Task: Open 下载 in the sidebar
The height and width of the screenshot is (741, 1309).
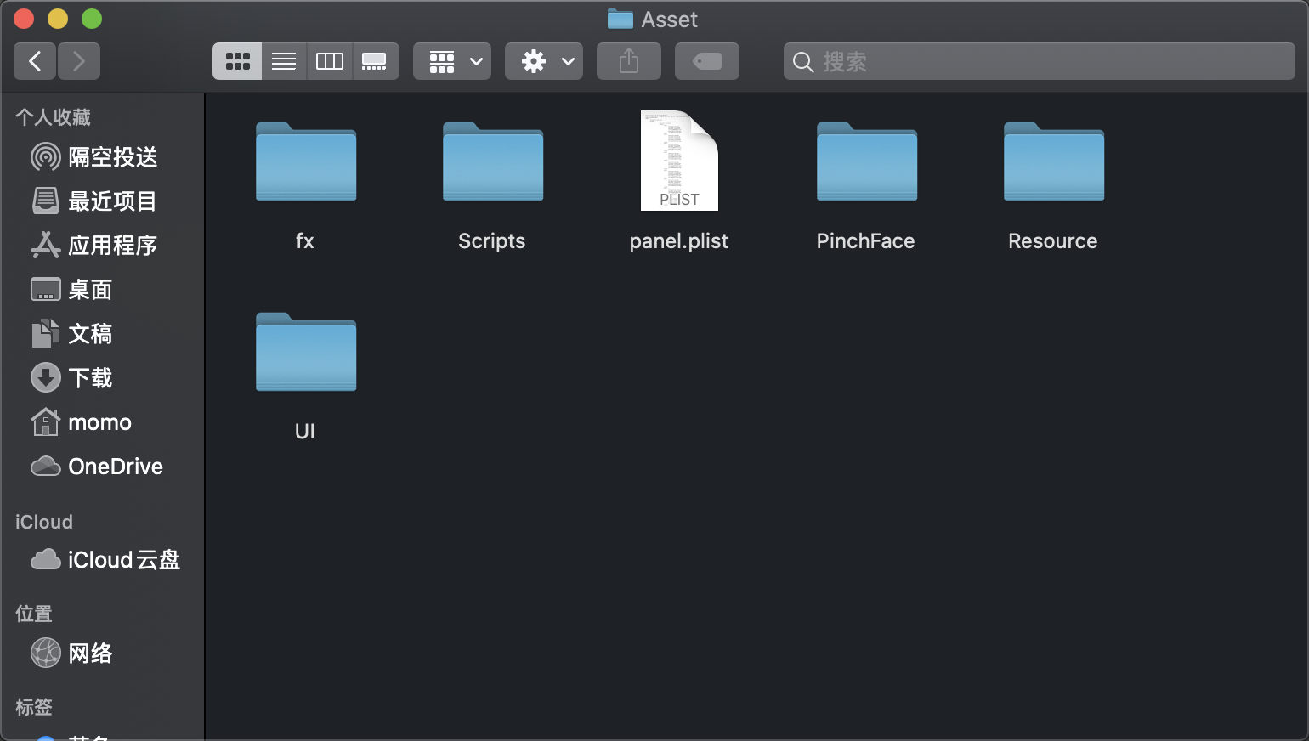Action: pos(102,378)
